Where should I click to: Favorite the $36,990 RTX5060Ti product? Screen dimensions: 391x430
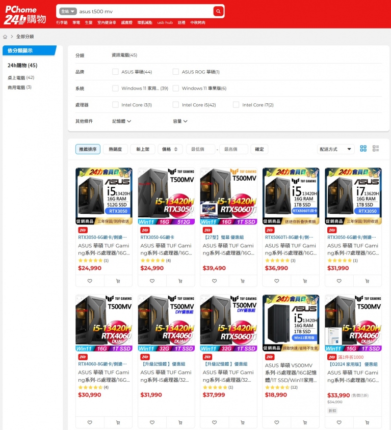point(277,281)
